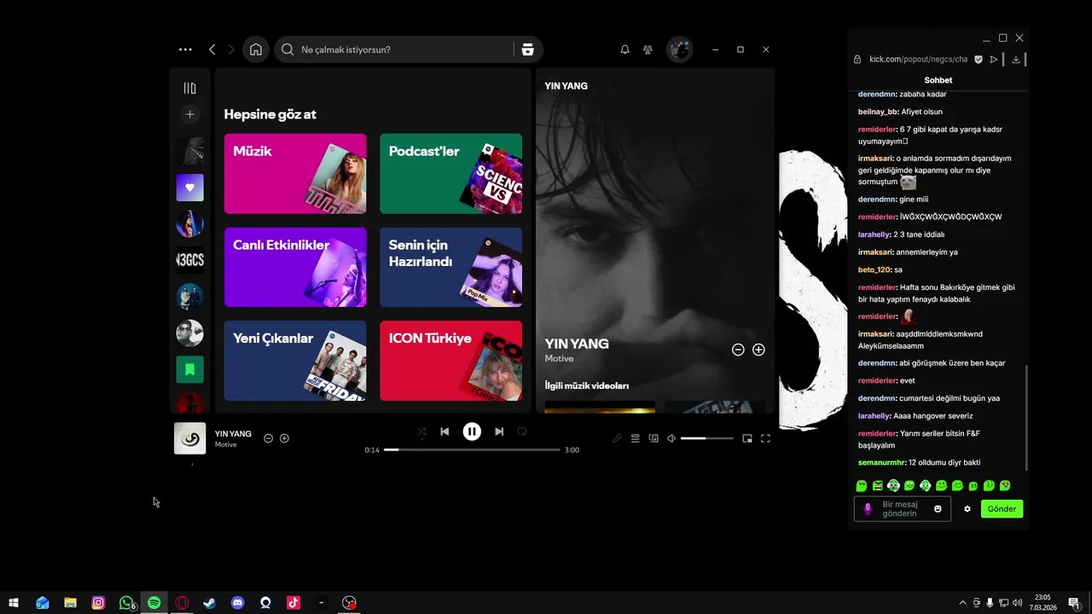The width and height of the screenshot is (1092, 614).
Task: Open Kick chat settings gear
Action: tap(967, 509)
